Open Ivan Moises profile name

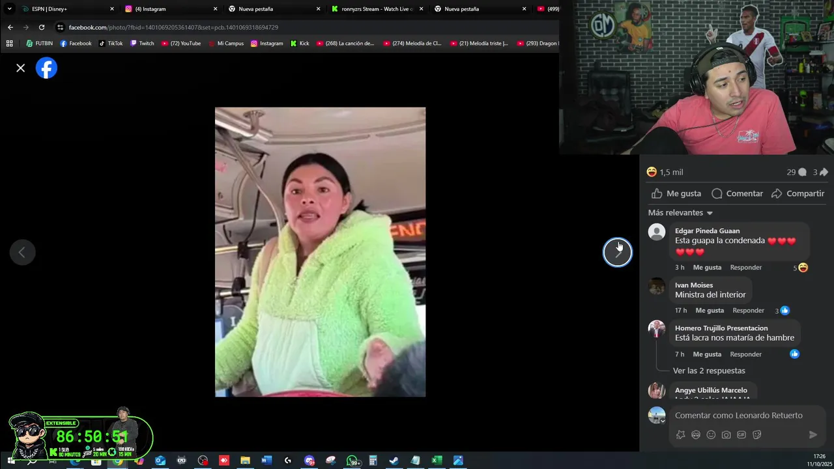click(x=694, y=285)
